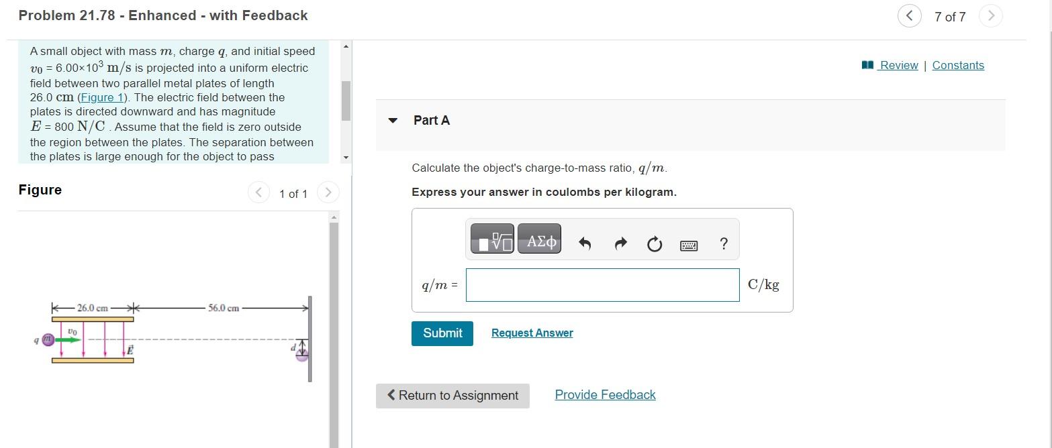Open the Figure 1 link in problem text

(102, 97)
